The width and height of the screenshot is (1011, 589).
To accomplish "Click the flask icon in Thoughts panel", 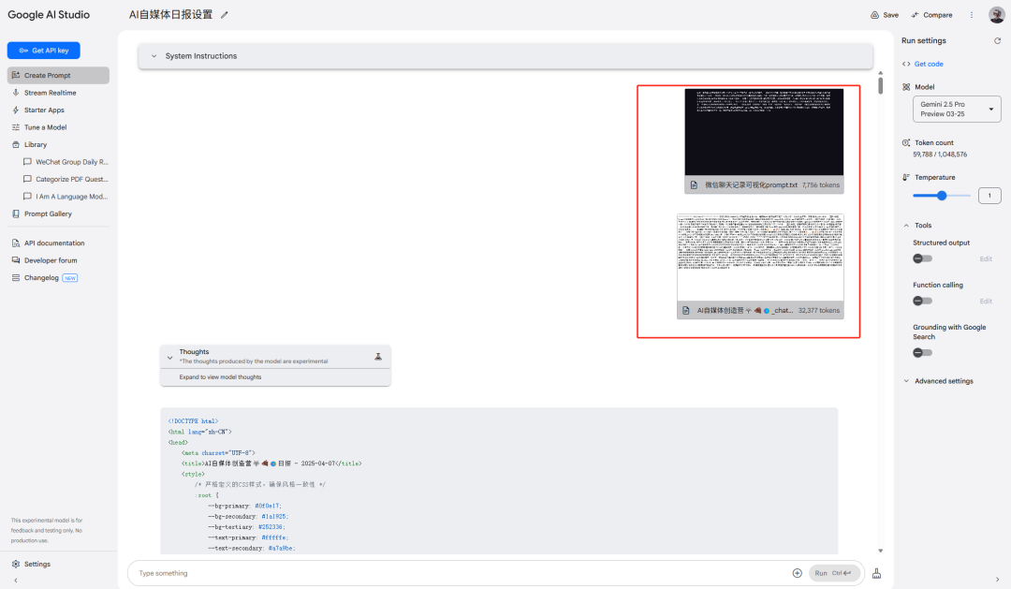I will point(378,357).
